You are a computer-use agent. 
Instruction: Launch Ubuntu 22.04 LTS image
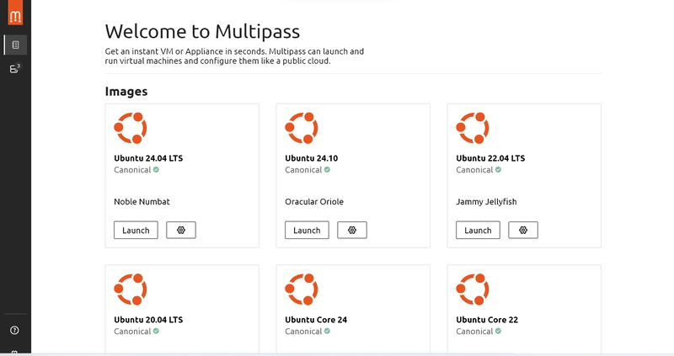[478, 230]
